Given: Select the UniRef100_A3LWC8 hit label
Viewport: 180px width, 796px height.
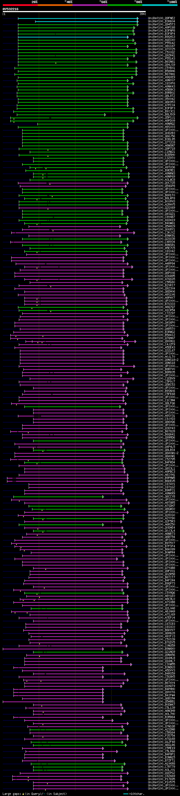Looking at the screenshot, I should tap(161, 180).
